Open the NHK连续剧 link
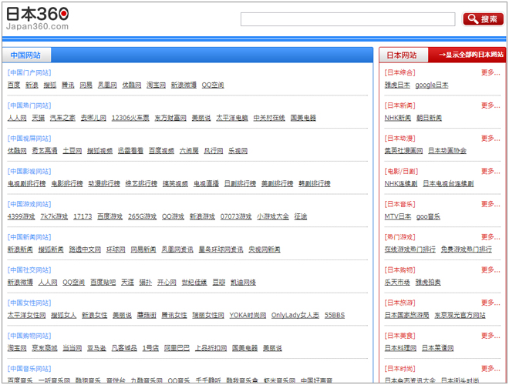 click(401, 184)
